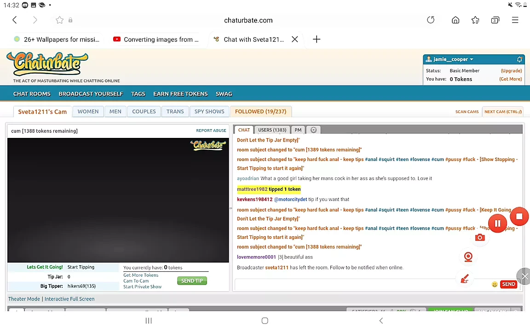Click the (Upgrade) membership link

pyautogui.click(x=511, y=71)
